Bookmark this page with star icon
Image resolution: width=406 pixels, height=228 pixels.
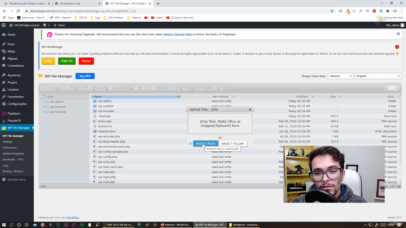(x=332, y=11)
